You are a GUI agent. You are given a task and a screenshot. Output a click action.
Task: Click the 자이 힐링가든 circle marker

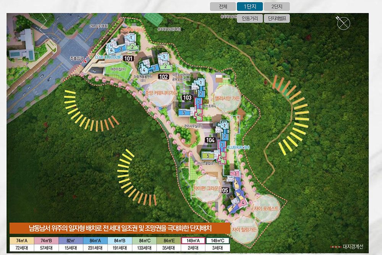click(x=245, y=229)
